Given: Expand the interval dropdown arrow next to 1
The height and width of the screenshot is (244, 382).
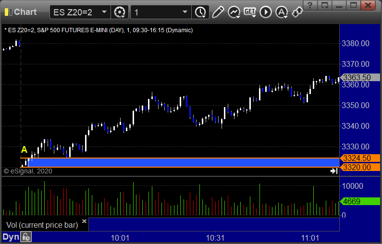Looking at the screenshot, I should point(185,12).
